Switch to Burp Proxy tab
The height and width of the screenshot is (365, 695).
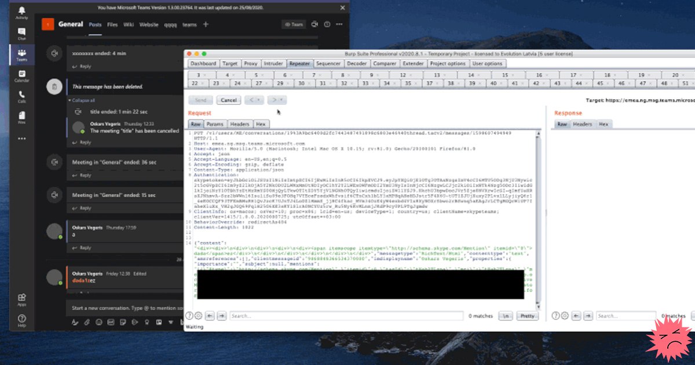[251, 63]
